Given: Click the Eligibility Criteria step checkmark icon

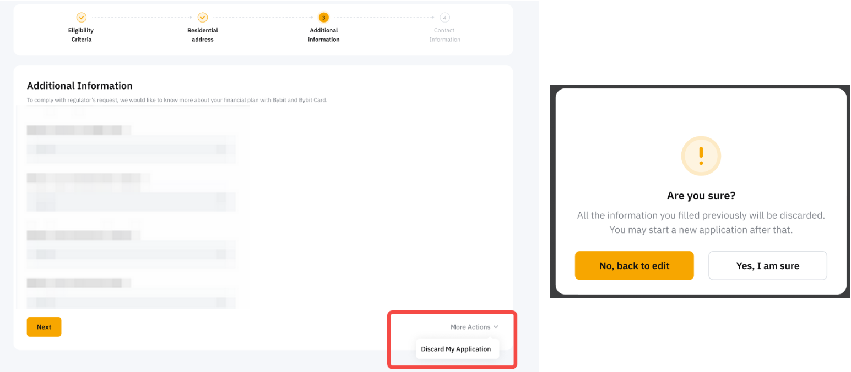Looking at the screenshot, I should [x=82, y=18].
